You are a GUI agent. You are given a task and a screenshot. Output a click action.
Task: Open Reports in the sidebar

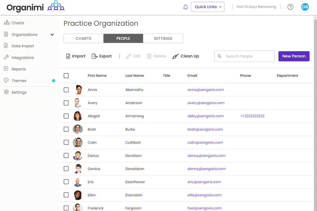click(x=15, y=69)
